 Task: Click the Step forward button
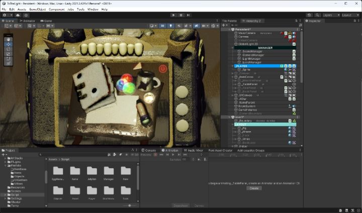pyautogui.click(x=189, y=15)
